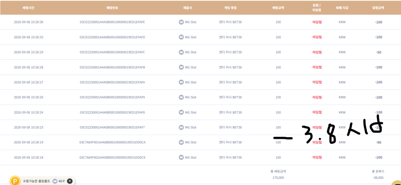Screen dimensions: 401x185
Task: Click the MG Slot icon in the 10:26:24 row
Action: click(x=181, y=112)
